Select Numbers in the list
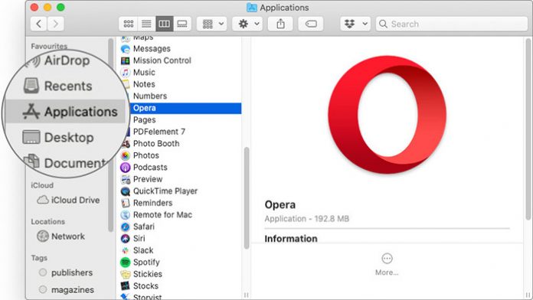The width and height of the screenshot is (533, 300). click(x=150, y=96)
